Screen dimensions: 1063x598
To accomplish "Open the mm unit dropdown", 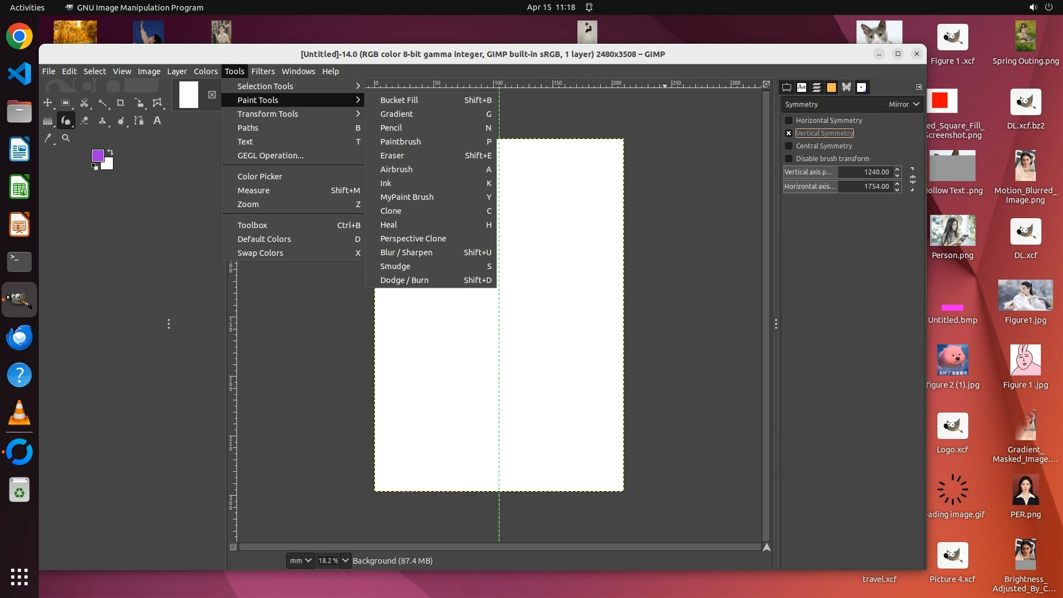I will [x=301, y=561].
